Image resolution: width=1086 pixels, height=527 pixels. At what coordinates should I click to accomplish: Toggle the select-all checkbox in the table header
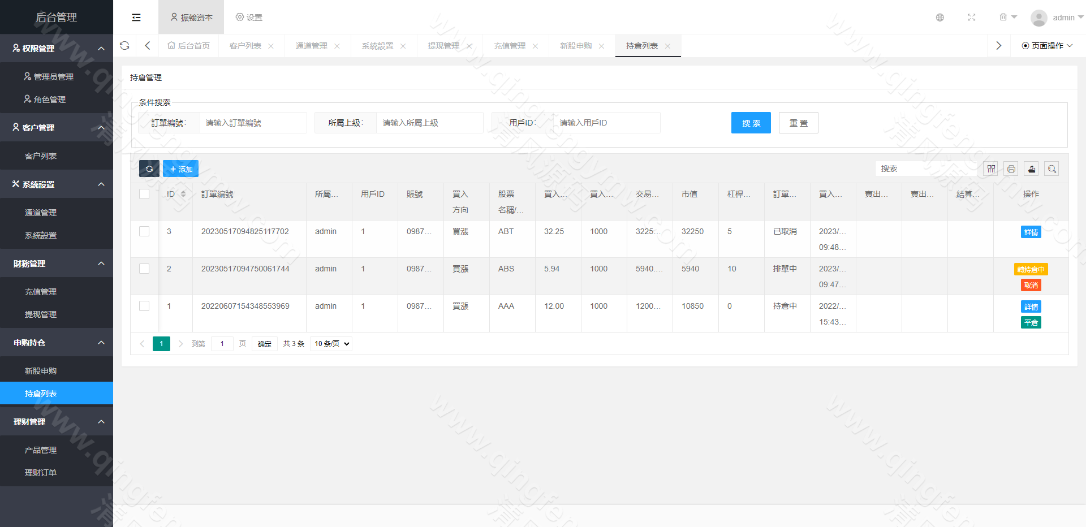144,194
